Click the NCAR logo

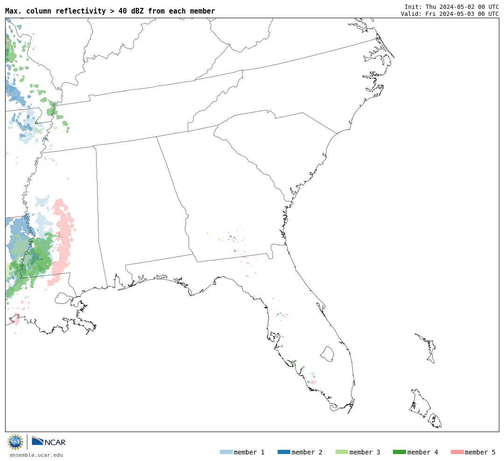point(49,441)
